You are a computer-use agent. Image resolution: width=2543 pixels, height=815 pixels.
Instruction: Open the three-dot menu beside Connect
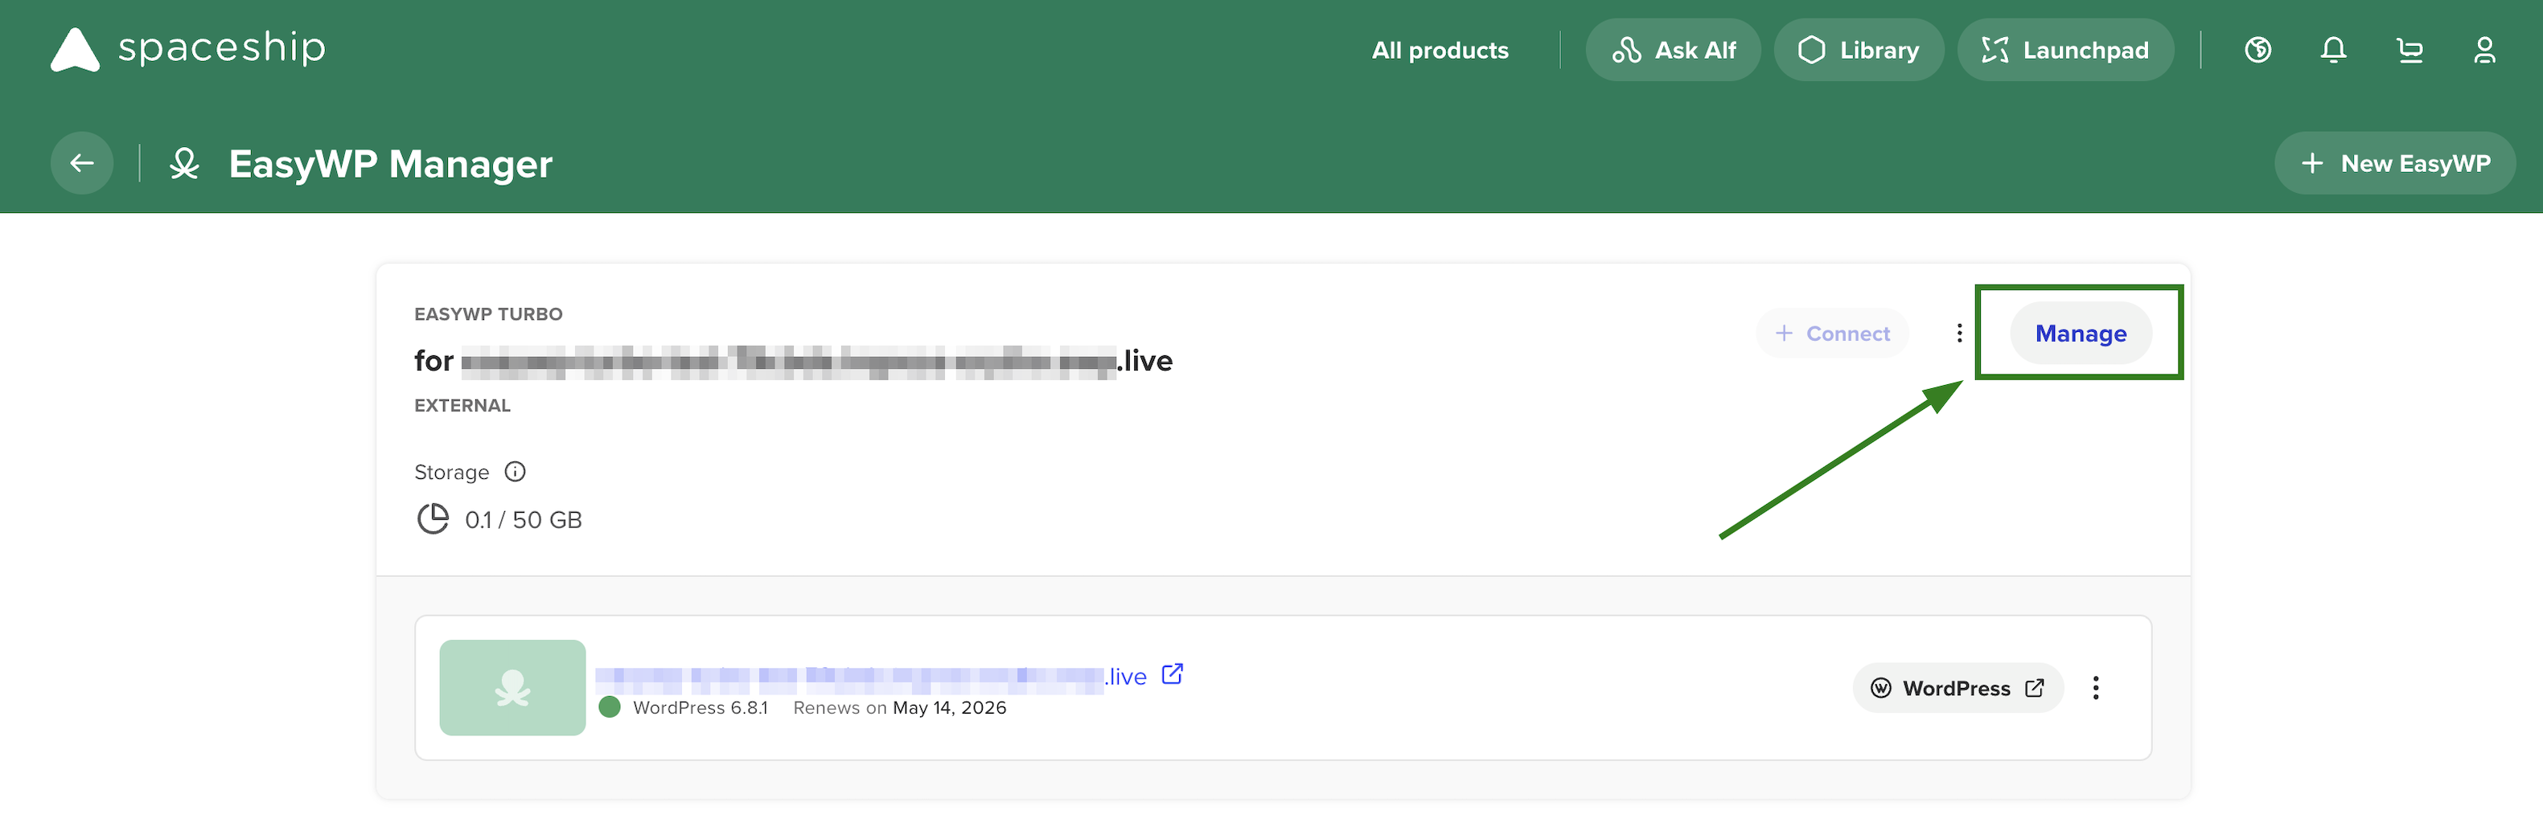click(x=1958, y=334)
